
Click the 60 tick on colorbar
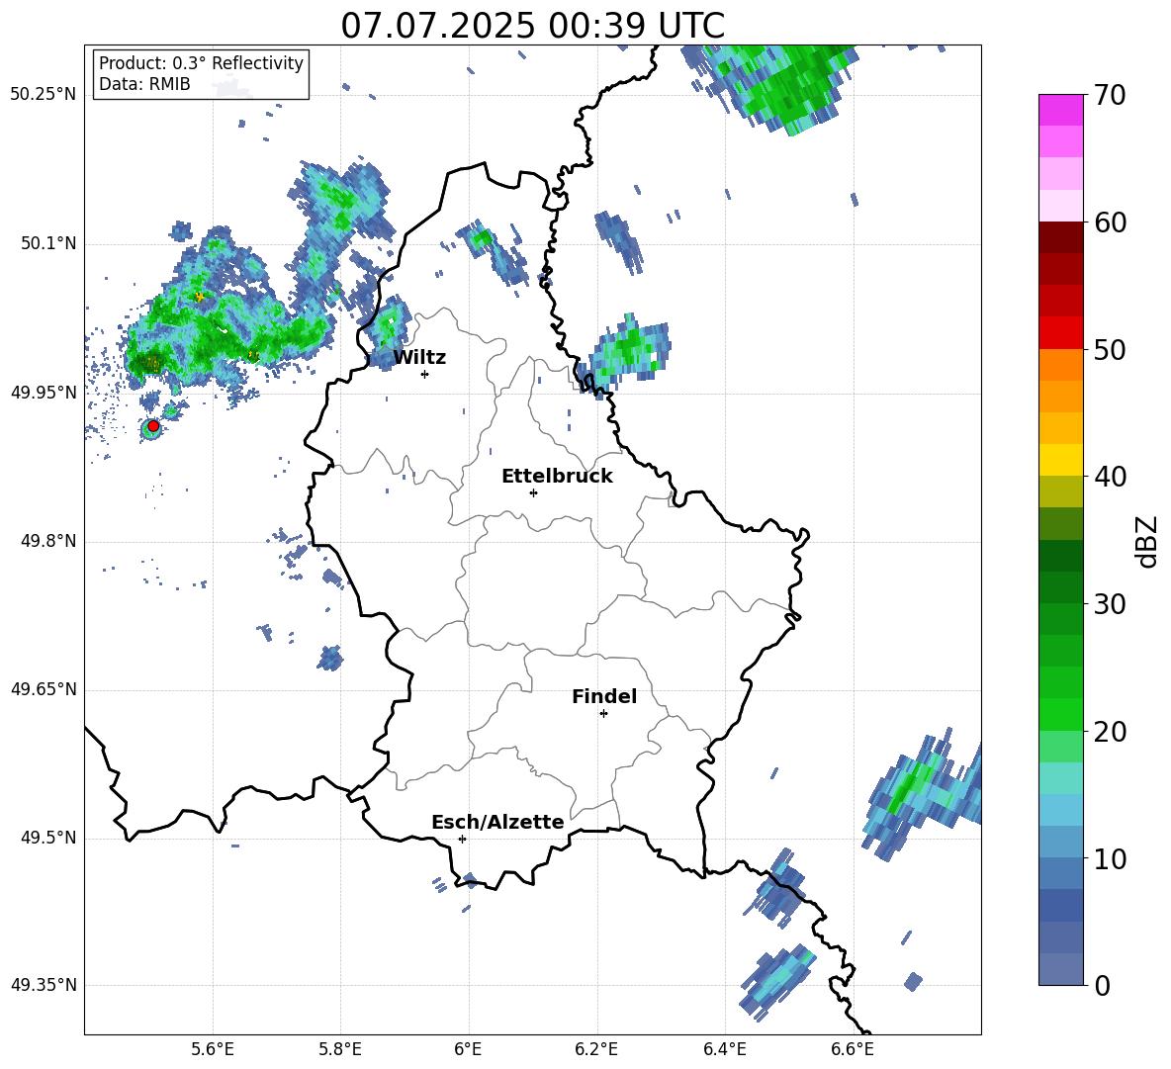coord(1110,223)
